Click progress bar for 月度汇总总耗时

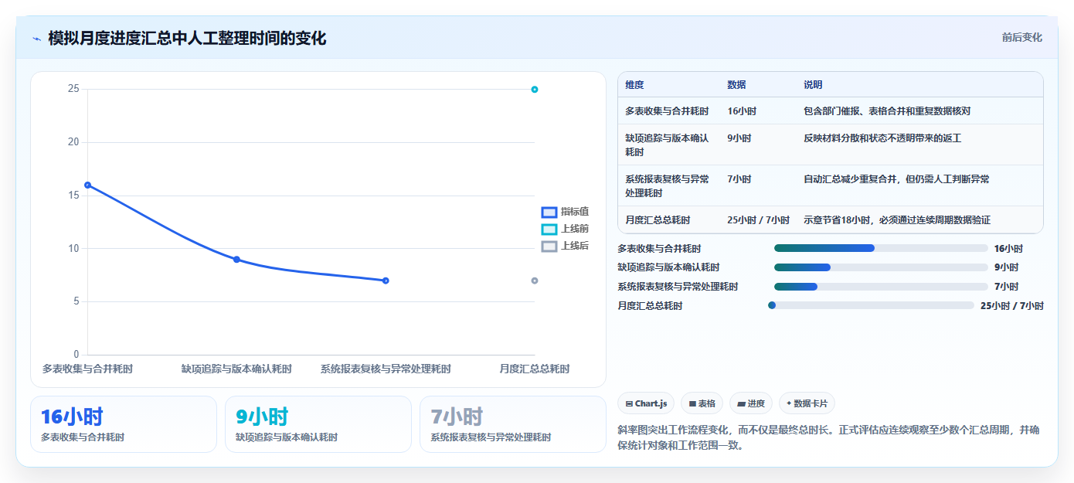(x=871, y=305)
